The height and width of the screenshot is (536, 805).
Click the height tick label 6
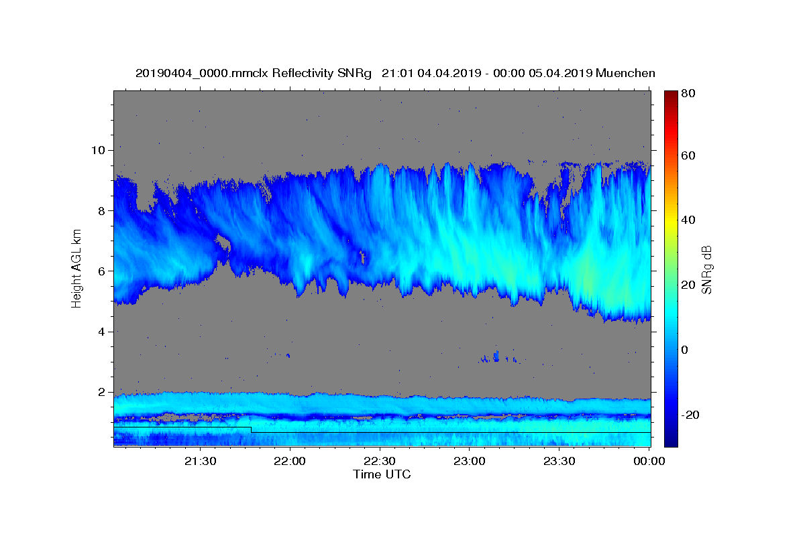[x=103, y=271]
